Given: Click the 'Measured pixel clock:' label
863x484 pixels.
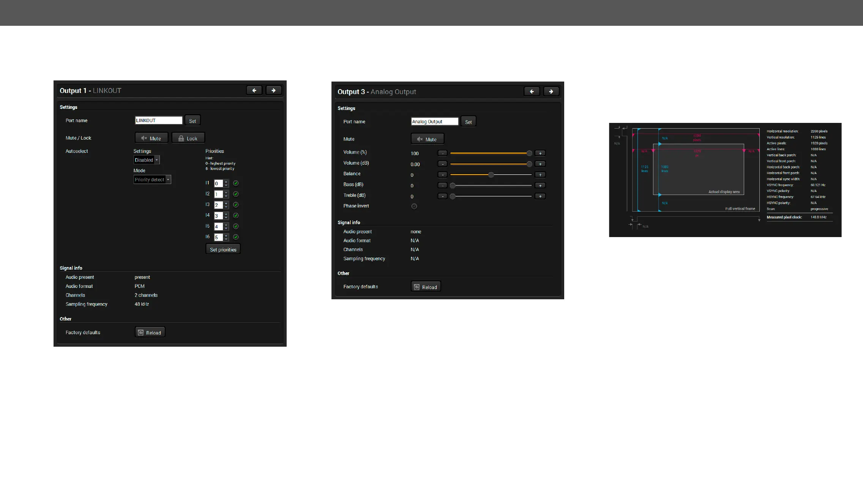Looking at the screenshot, I should click(x=784, y=217).
